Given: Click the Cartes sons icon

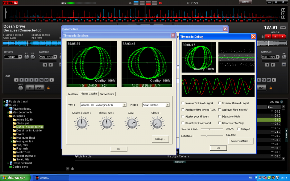Looking at the screenshot, I should tap(10, 167).
